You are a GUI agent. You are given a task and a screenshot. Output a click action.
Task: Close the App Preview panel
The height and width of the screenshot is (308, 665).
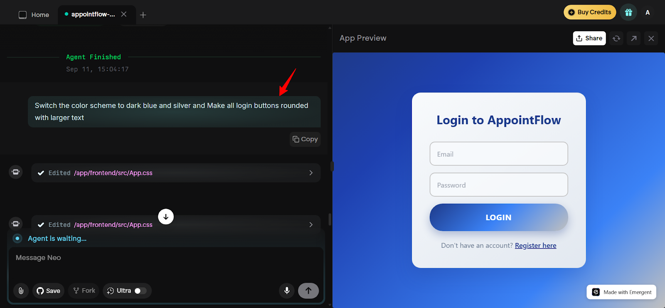651,38
